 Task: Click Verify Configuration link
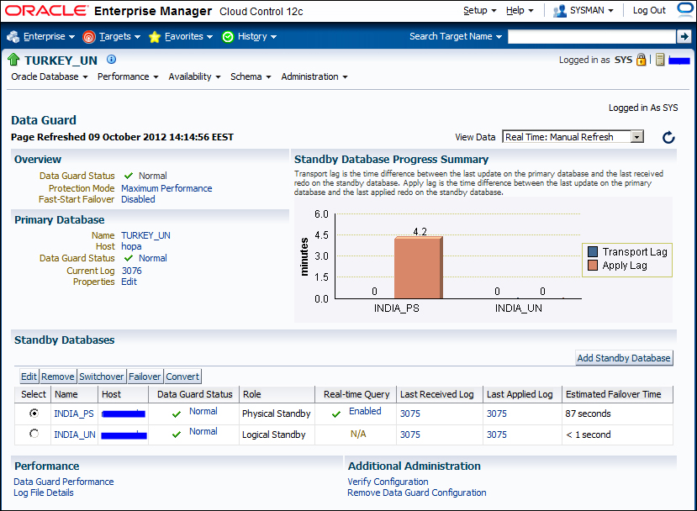(x=388, y=482)
